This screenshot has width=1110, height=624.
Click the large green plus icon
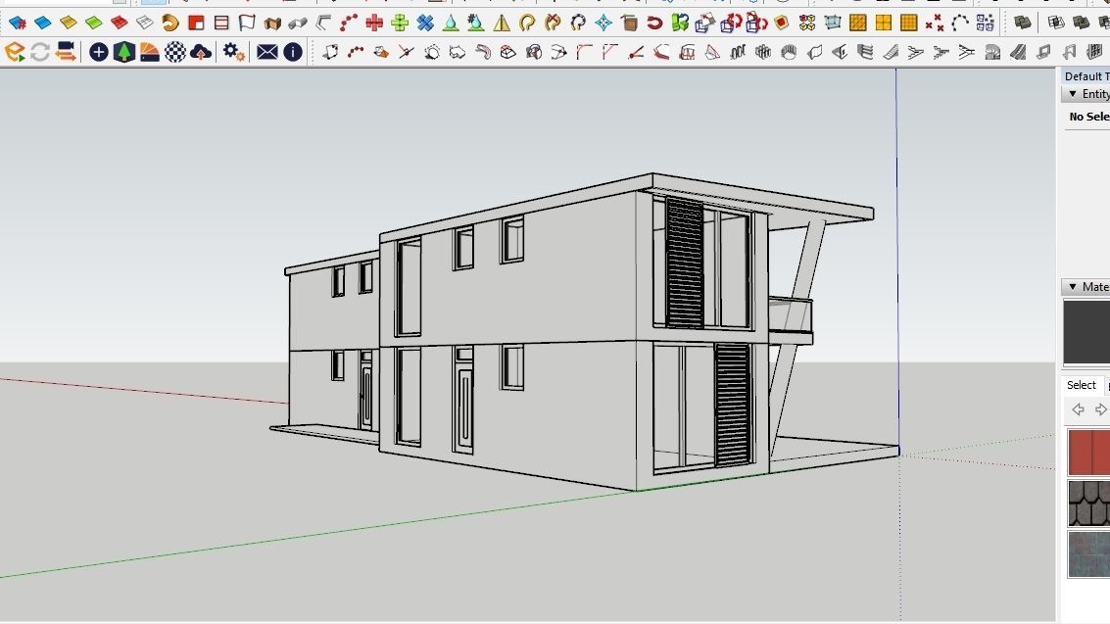400,23
